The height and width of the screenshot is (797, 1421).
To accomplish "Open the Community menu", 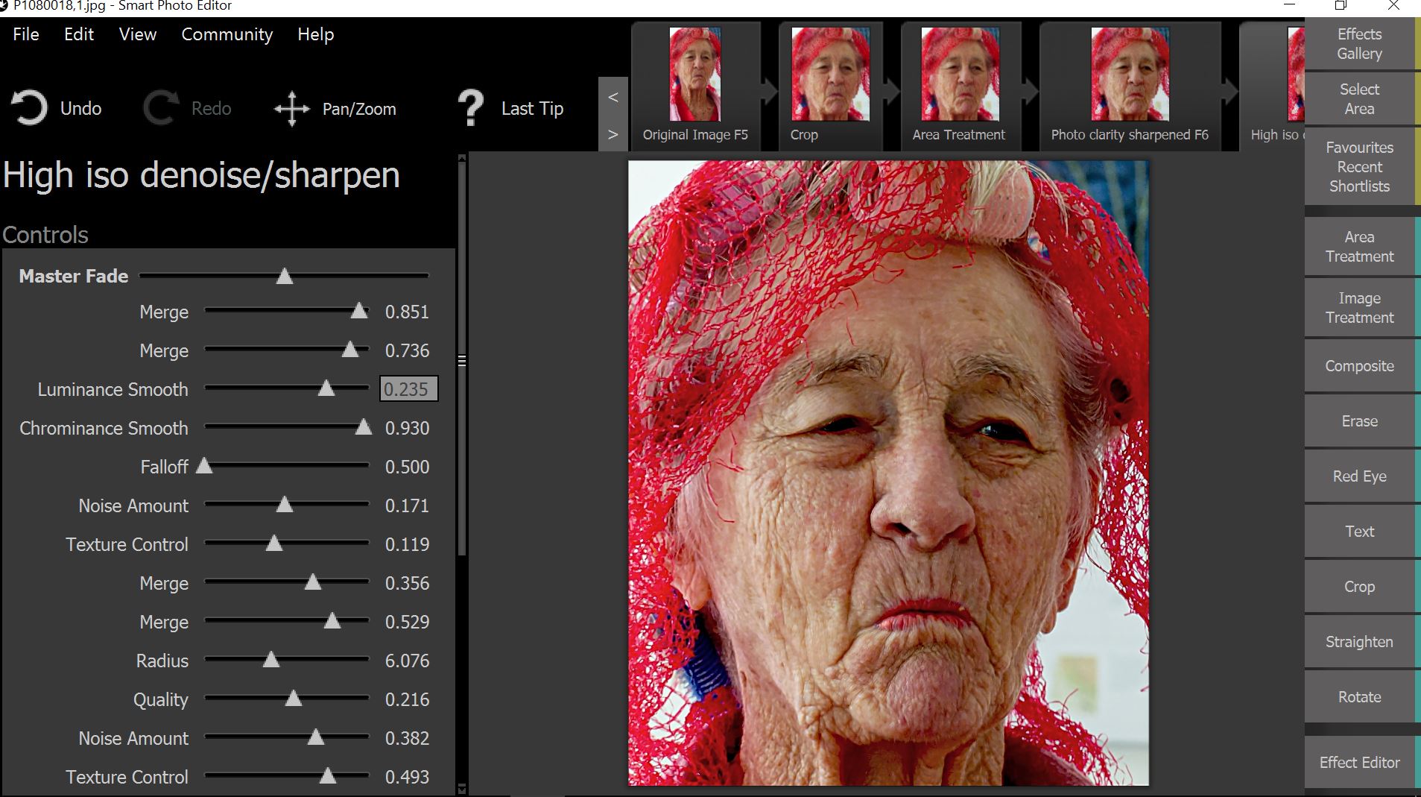I will (227, 34).
